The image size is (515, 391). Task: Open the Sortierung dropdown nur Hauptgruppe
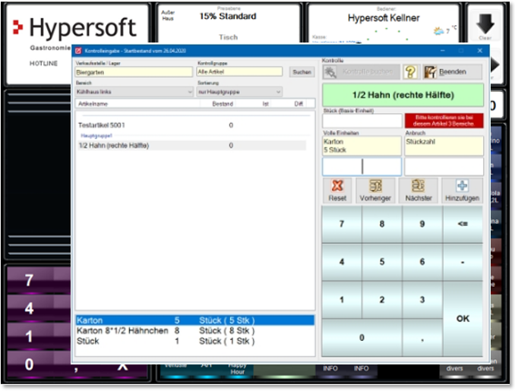239,92
